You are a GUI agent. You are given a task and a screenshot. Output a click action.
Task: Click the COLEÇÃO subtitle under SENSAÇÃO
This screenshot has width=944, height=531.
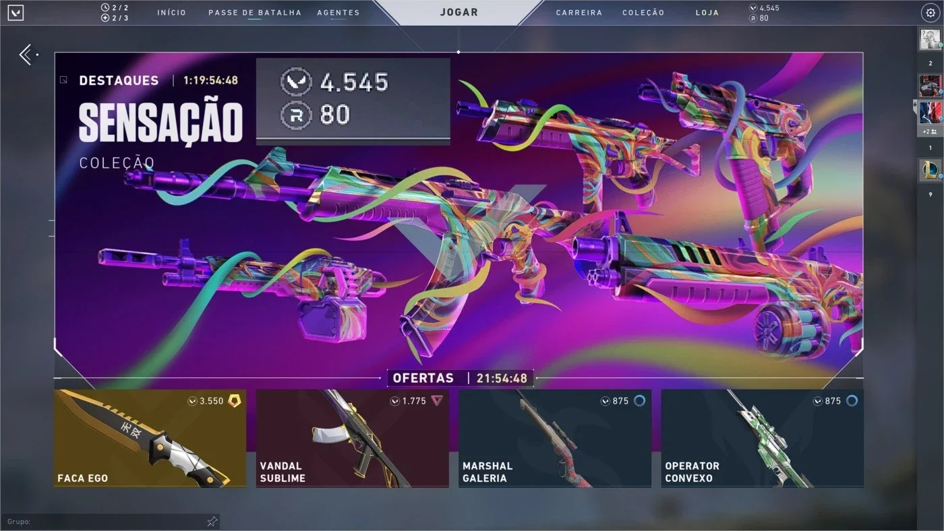tap(117, 163)
